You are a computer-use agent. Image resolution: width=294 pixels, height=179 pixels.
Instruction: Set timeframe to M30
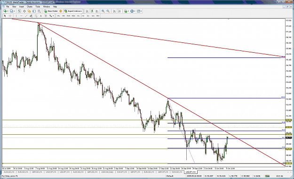(x=73, y=16)
